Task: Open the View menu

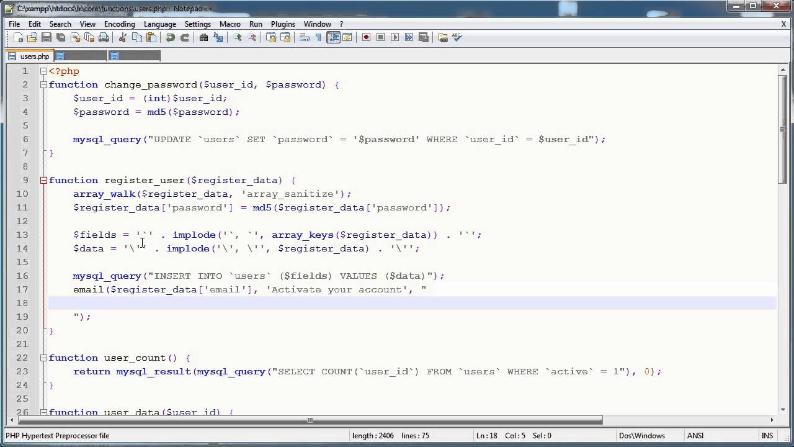Action: pyautogui.click(x=87, y=24)
